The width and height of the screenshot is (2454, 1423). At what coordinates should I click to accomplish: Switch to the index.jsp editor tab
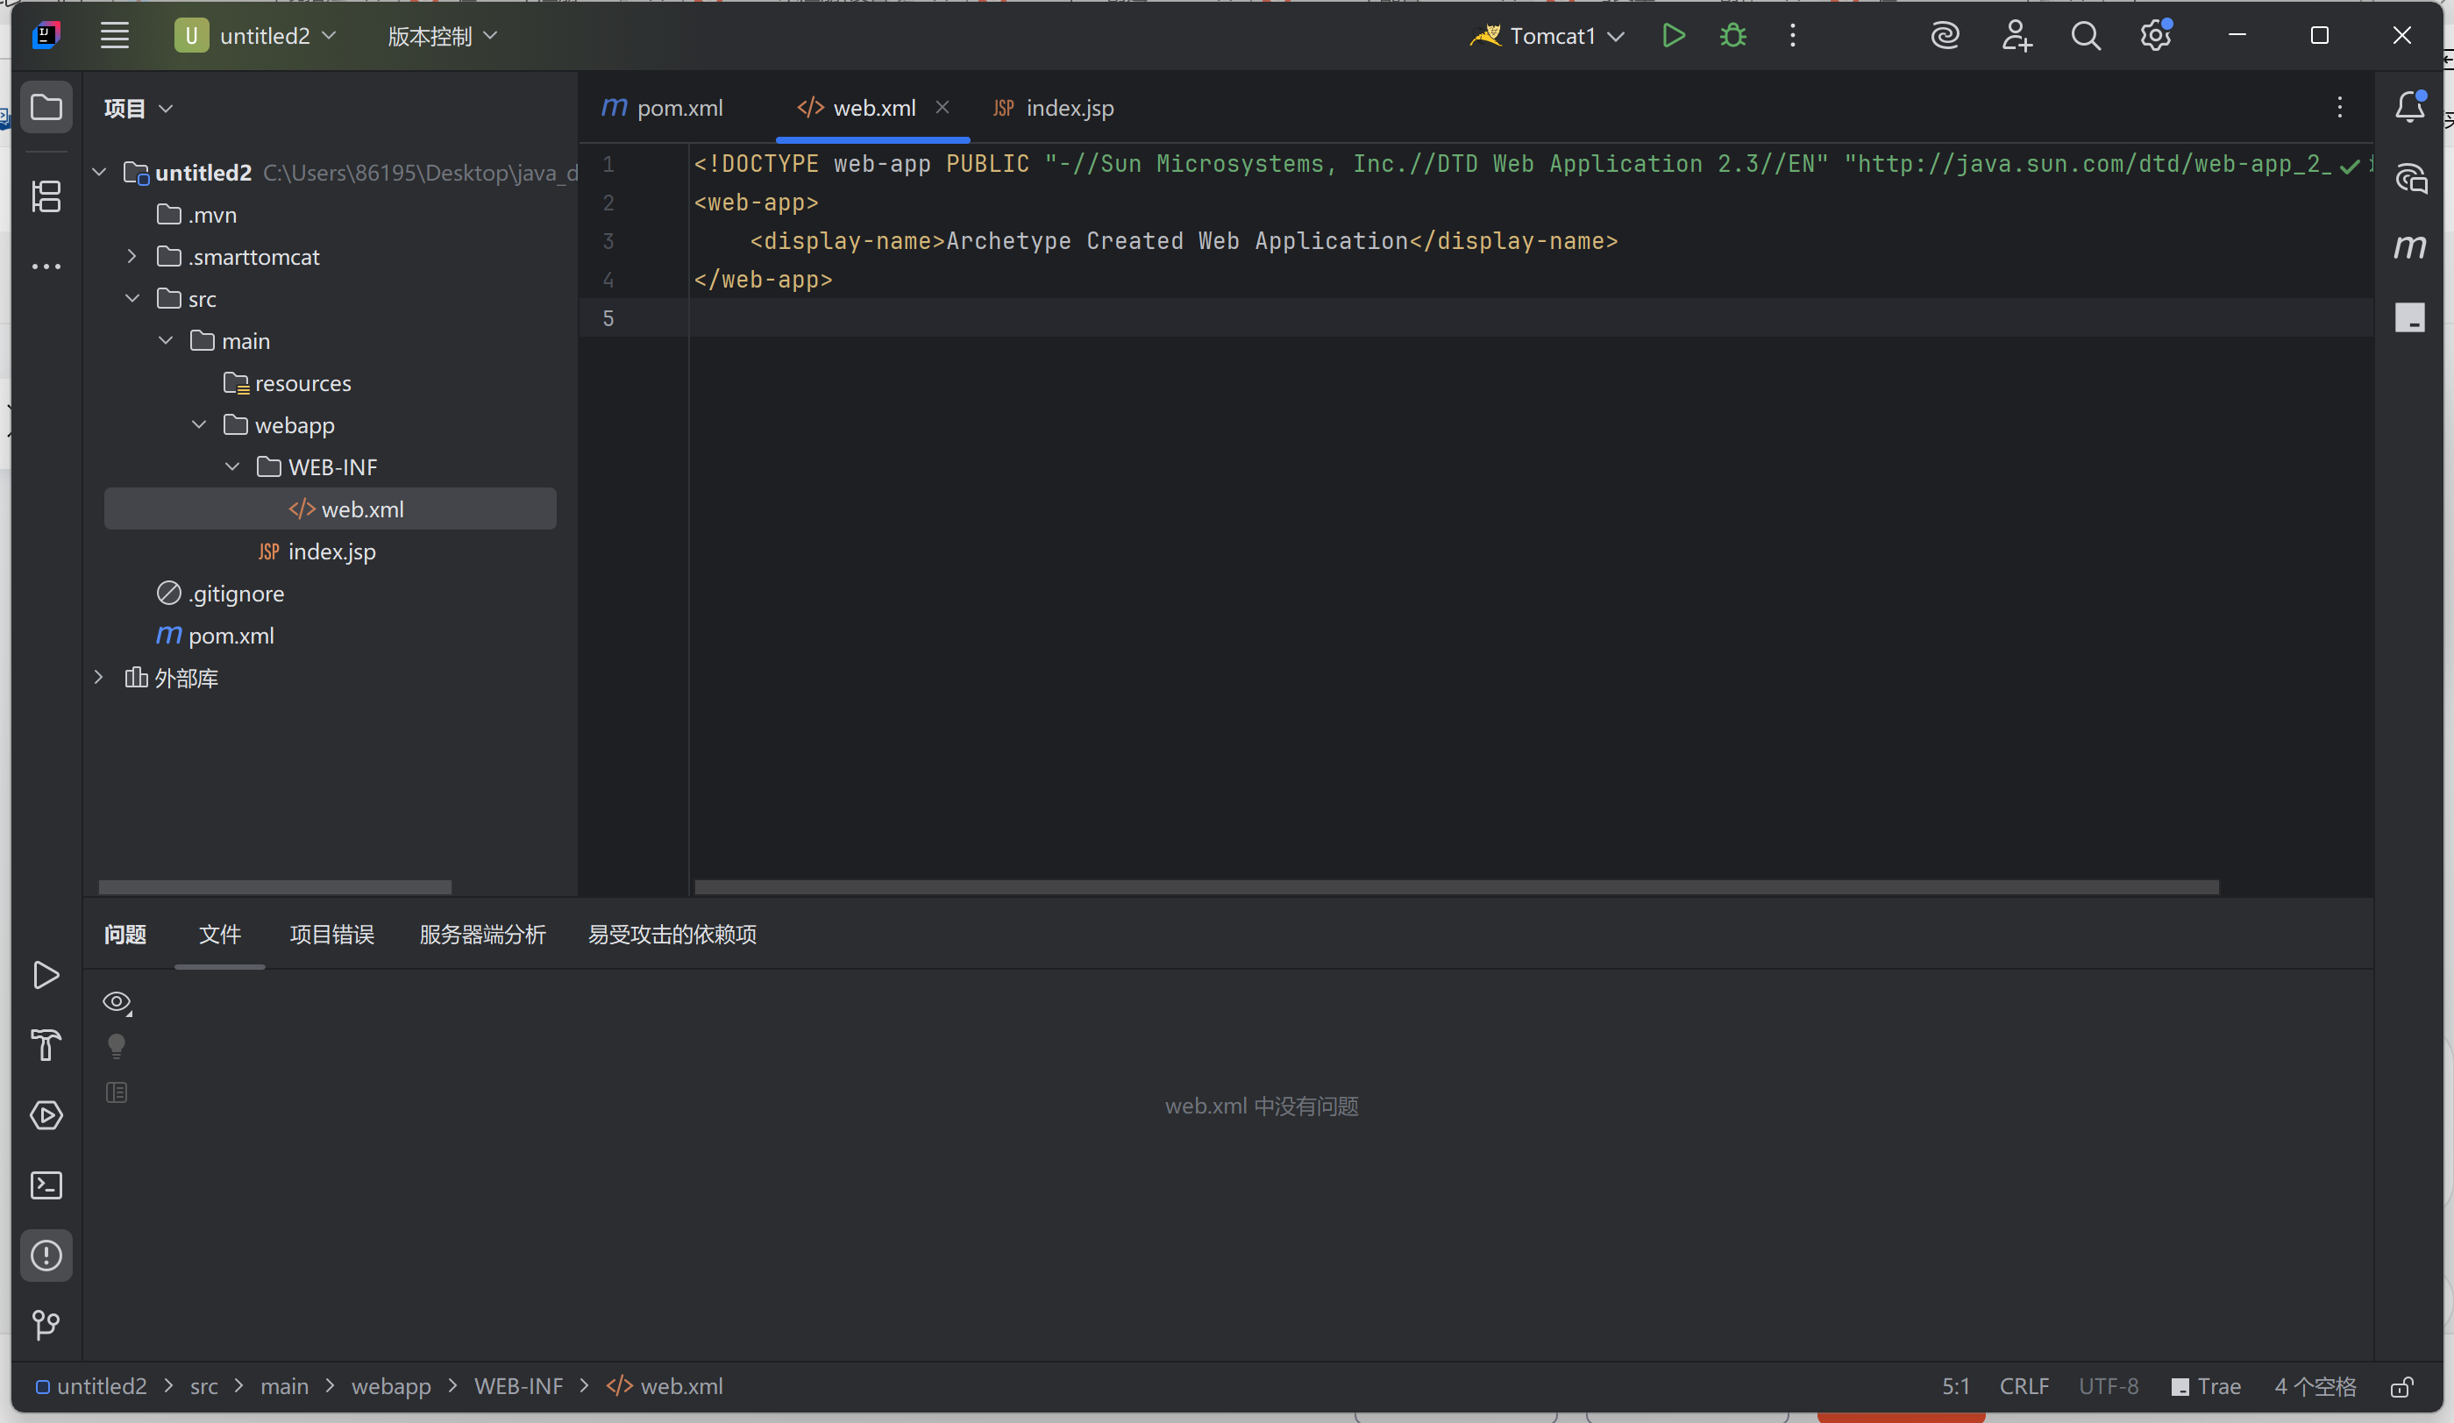tap(1054, 108)
